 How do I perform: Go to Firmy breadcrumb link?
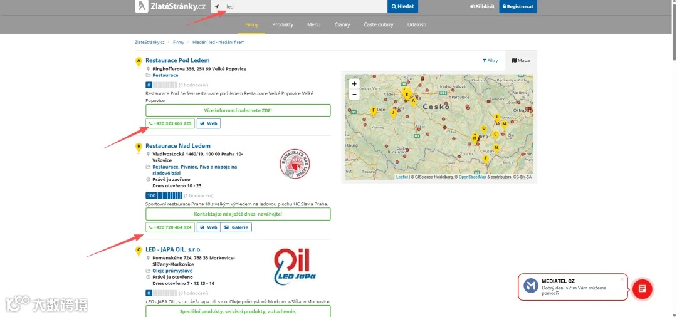pyautogui.click(x=178, y=42)
